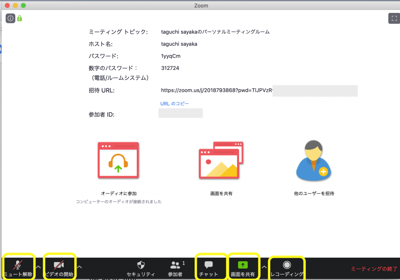The height and width of the screenshot is (280, 400).
Task: Click the large 画面を共有 picture icon
Action: pos(221,160)
